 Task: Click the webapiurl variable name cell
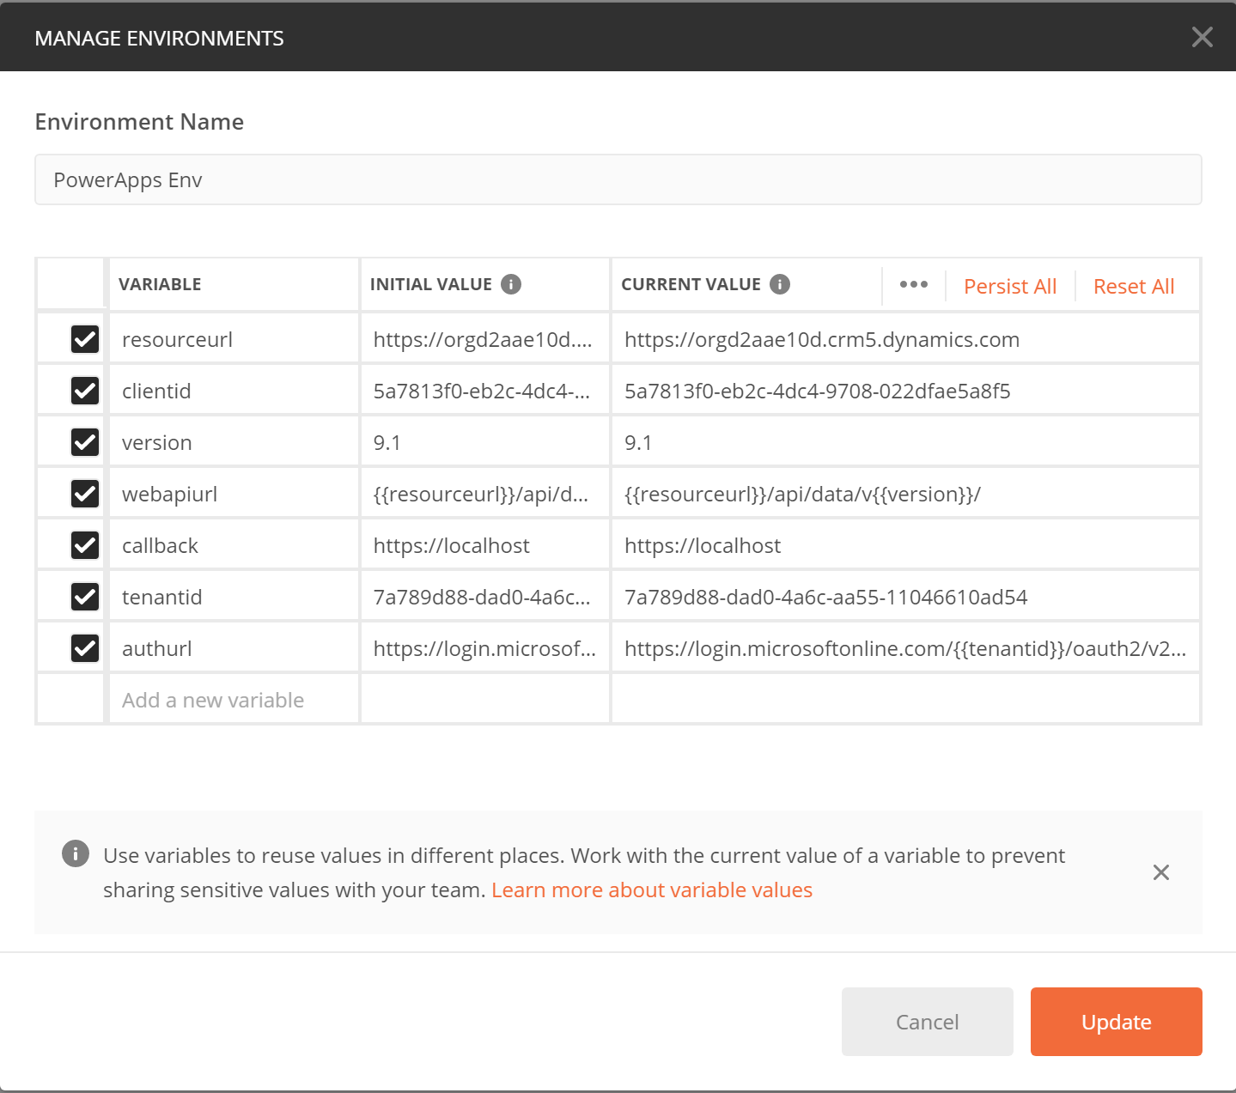click(x=234, y=494)
